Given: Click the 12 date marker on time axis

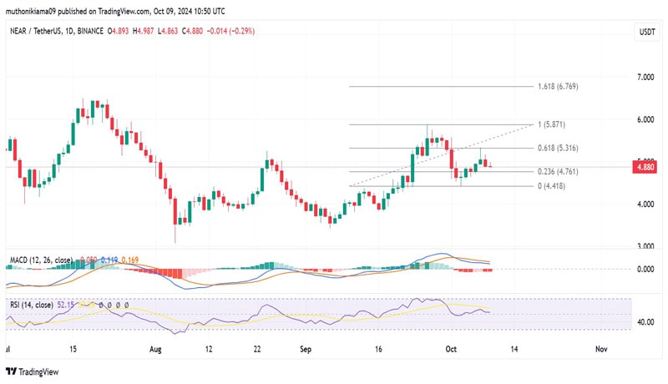Looking at the screenshot, I should coord(208,349).
